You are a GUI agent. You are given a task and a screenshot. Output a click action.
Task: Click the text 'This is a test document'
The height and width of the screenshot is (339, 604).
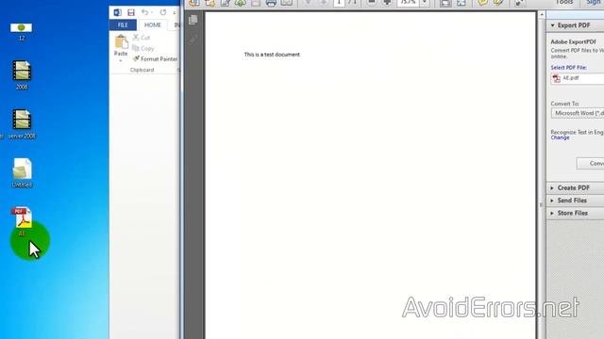(272, 55)
